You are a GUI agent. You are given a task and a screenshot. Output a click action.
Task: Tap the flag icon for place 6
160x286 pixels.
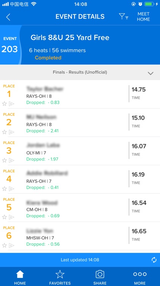(x=12, y=245)
